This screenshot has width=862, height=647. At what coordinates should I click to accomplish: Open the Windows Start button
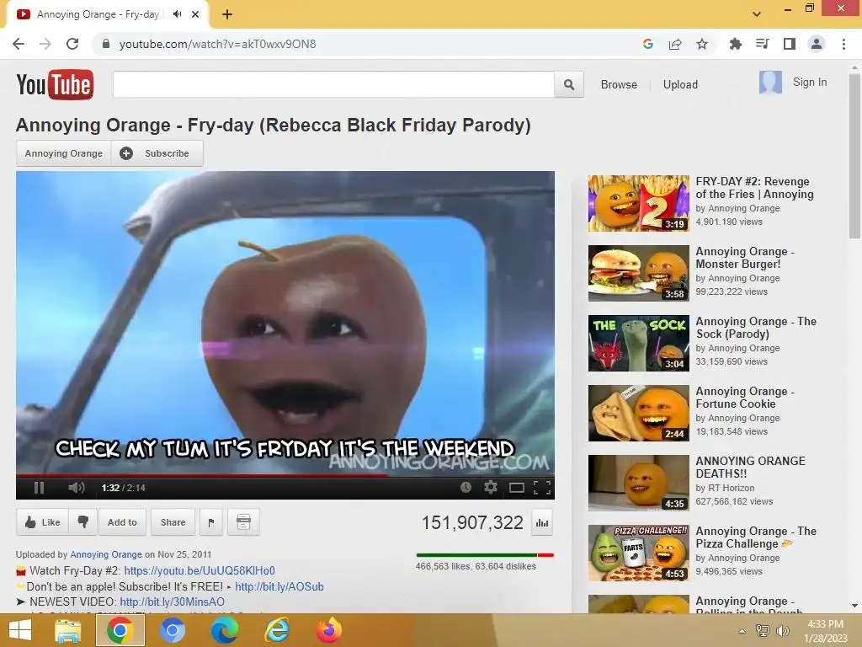tap(20, 630)
